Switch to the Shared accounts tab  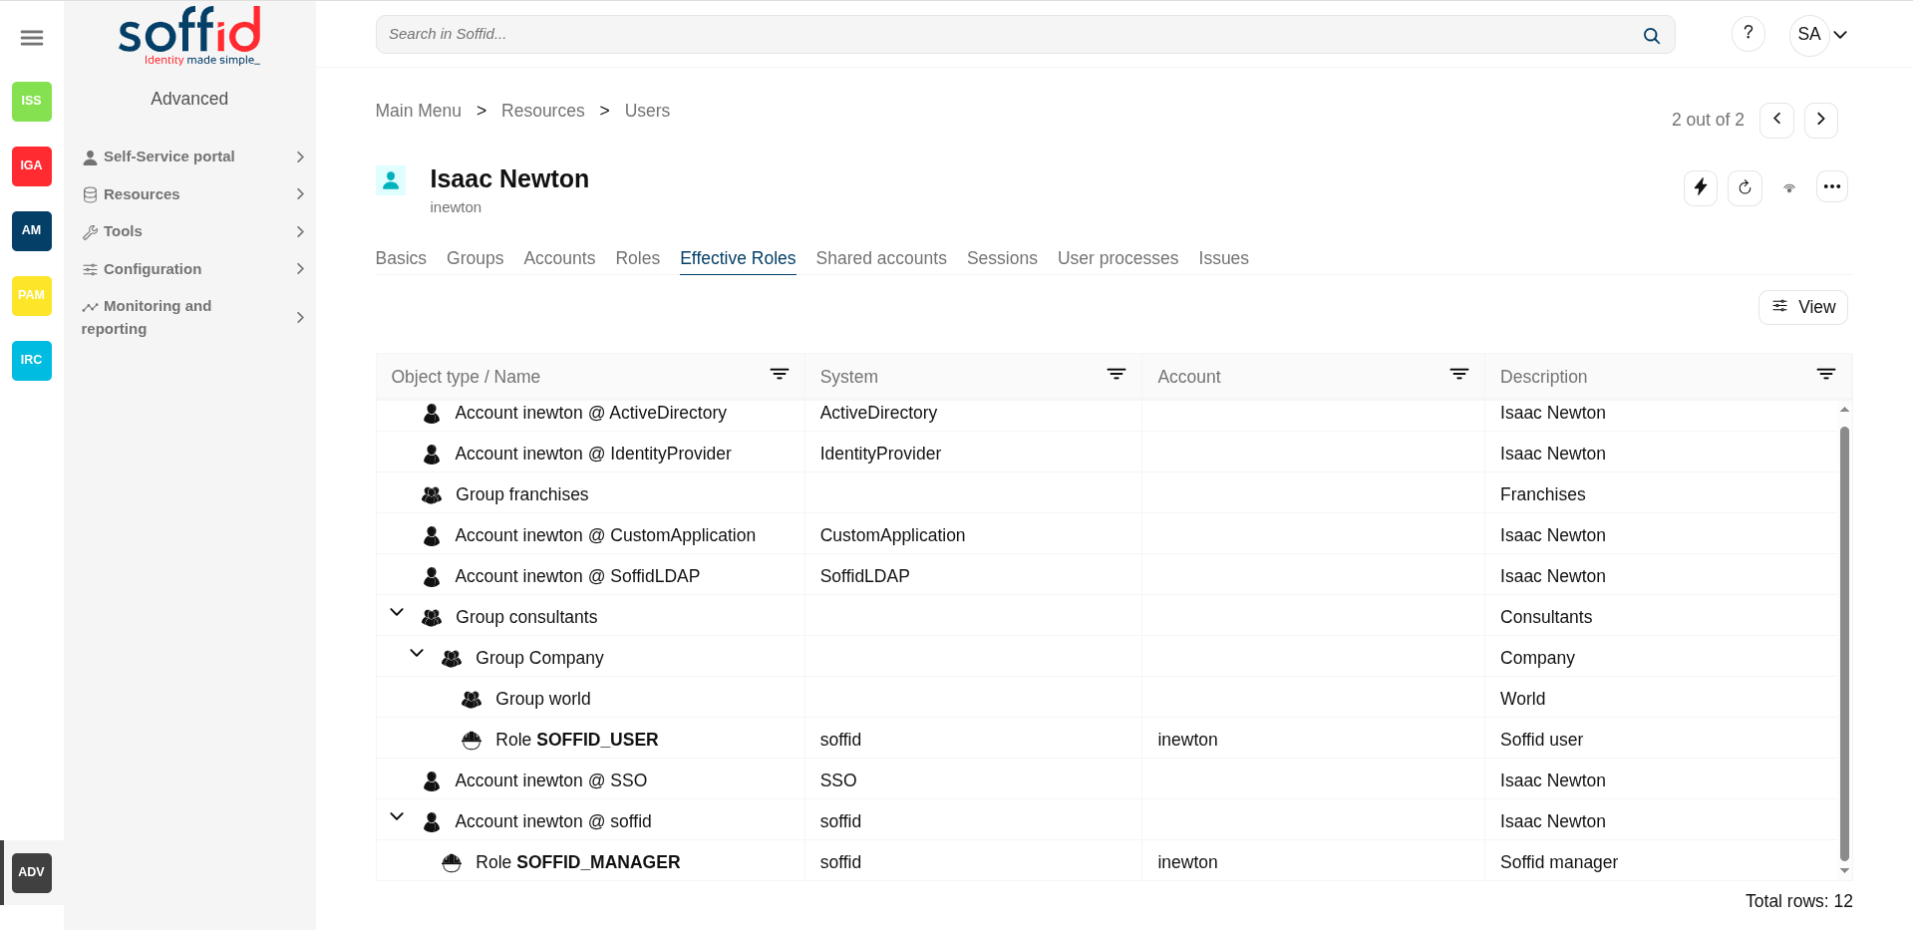[x=881, y=258]
